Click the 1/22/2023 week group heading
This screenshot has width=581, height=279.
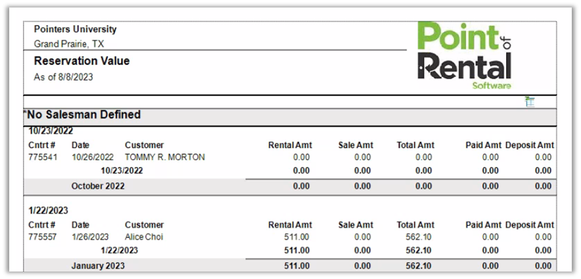[x=48, y=210]
